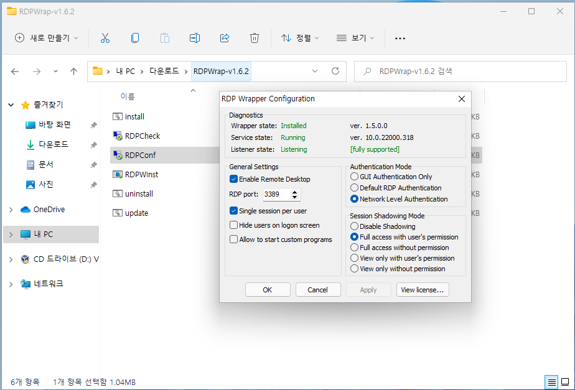The width and height of the screenshot is (575, 390).
Task: Click the folder icon in the address bar
Action: (x=97, y=71)
